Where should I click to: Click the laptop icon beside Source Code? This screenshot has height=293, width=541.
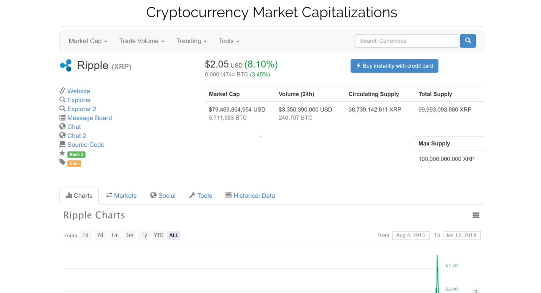(x=63, y=144)
